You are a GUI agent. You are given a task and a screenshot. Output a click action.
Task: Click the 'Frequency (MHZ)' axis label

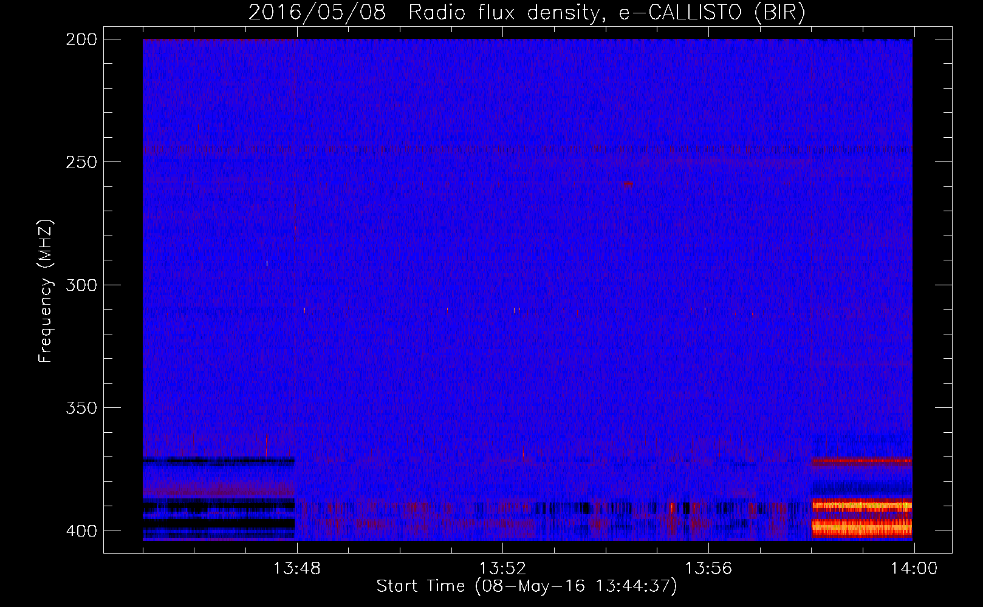(46, 291)
